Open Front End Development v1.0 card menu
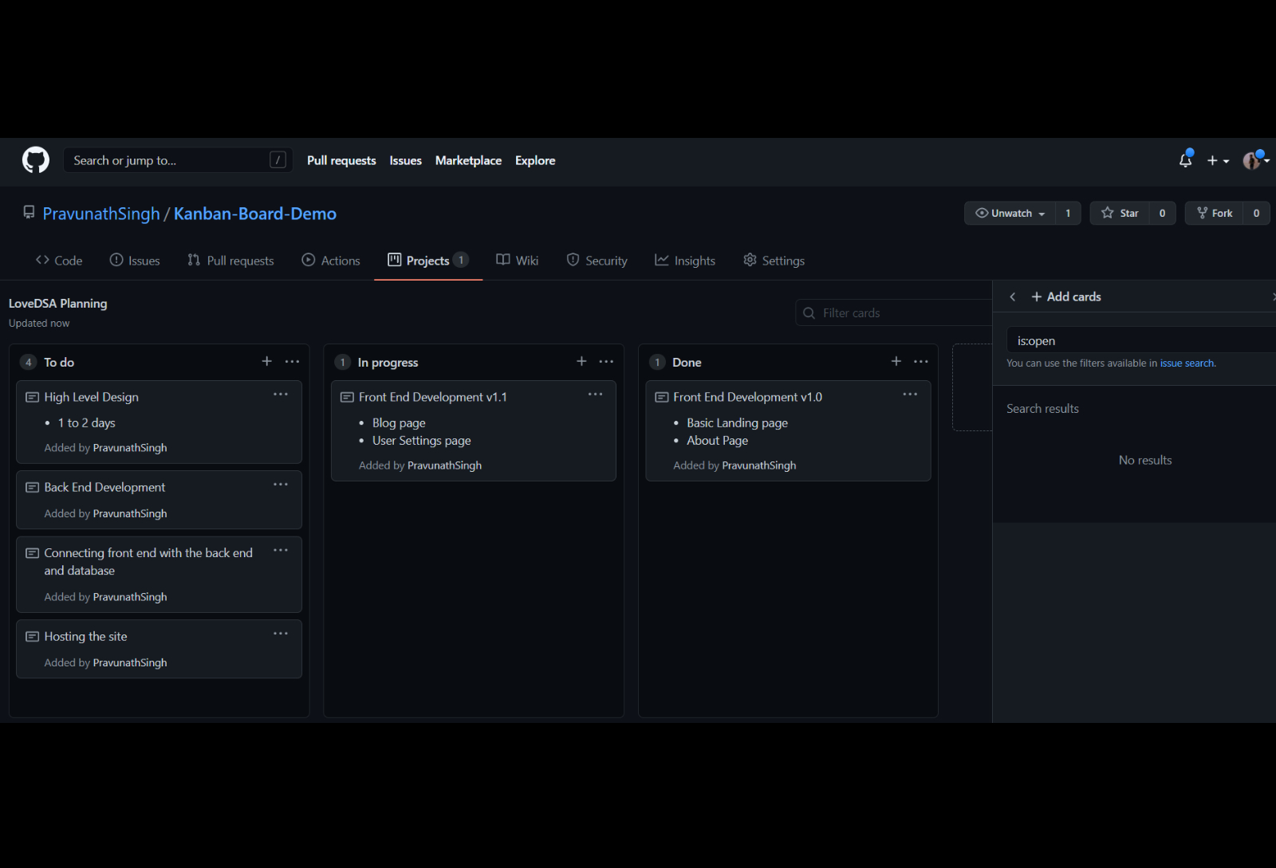The height and width of the screenshot is (868, 1276). click(x=910, y=395)
